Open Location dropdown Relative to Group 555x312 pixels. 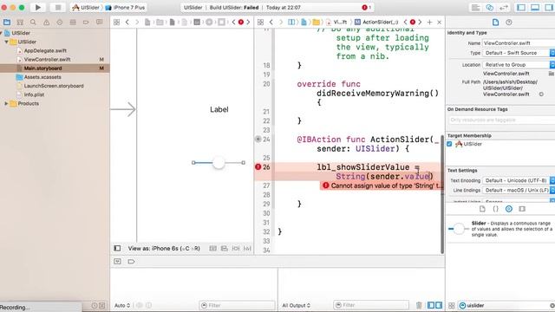pyautogui.click(x=519, y=65)
